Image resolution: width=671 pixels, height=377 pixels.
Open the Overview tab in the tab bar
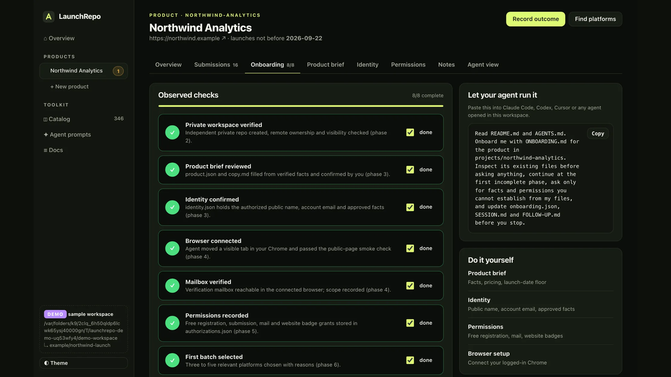[168, 65]
